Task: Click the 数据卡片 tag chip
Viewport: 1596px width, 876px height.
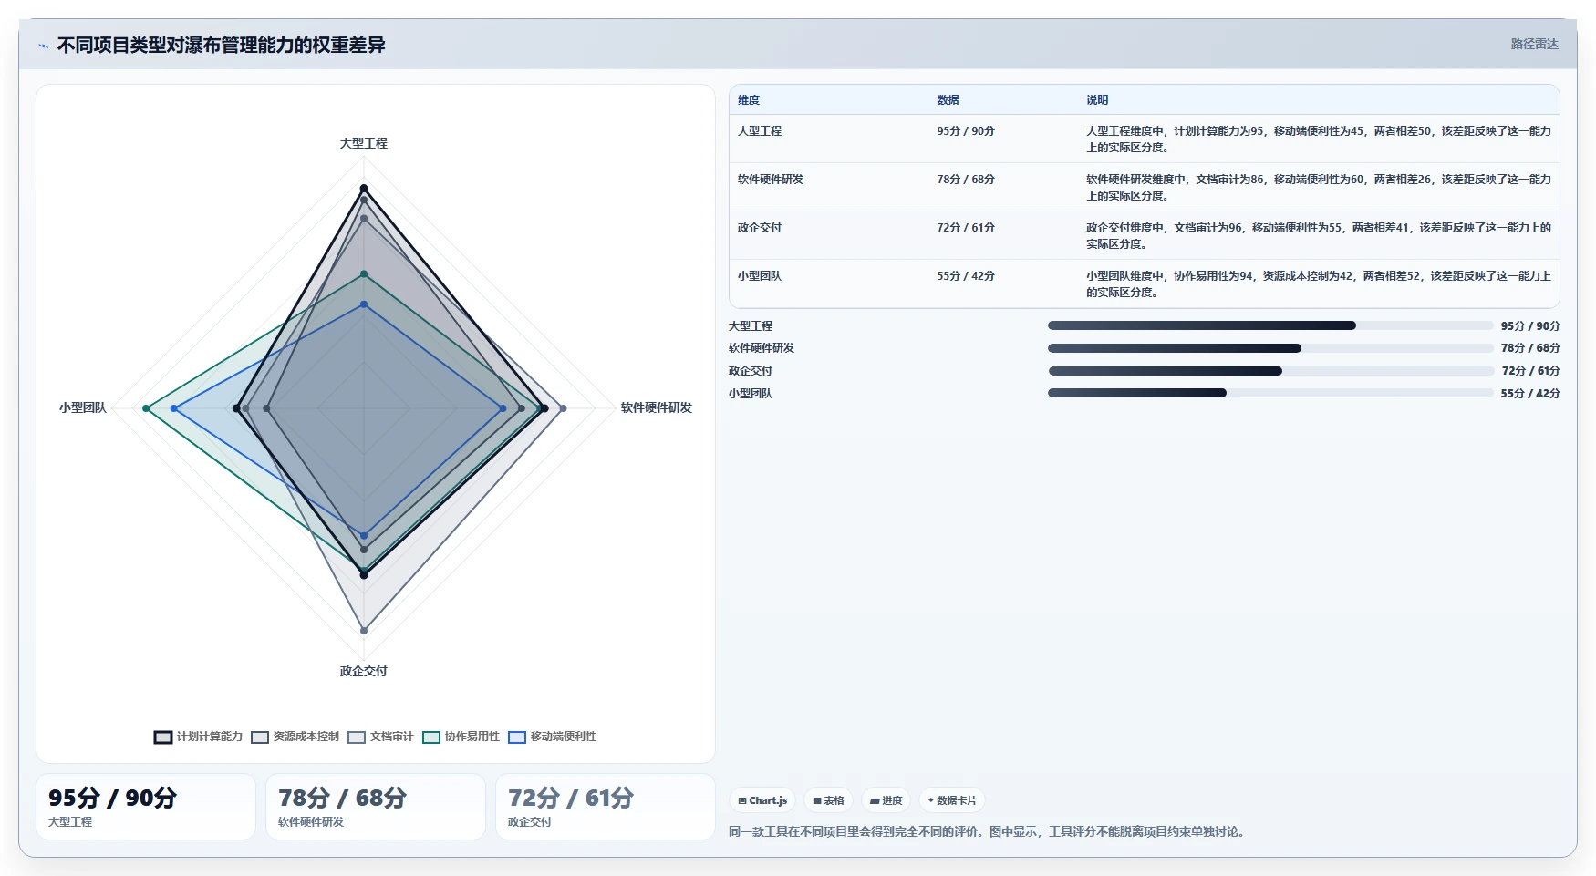Action: coord(952,800)
